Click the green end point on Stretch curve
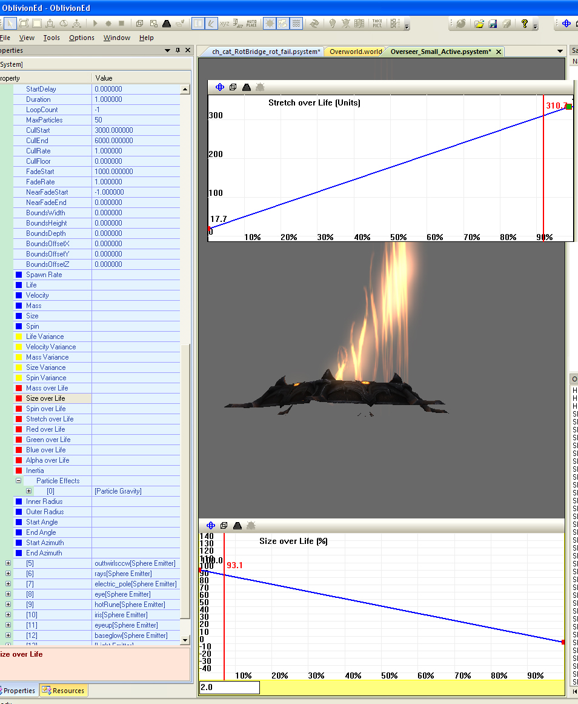578x704 pixels. (x=569, y=107)
